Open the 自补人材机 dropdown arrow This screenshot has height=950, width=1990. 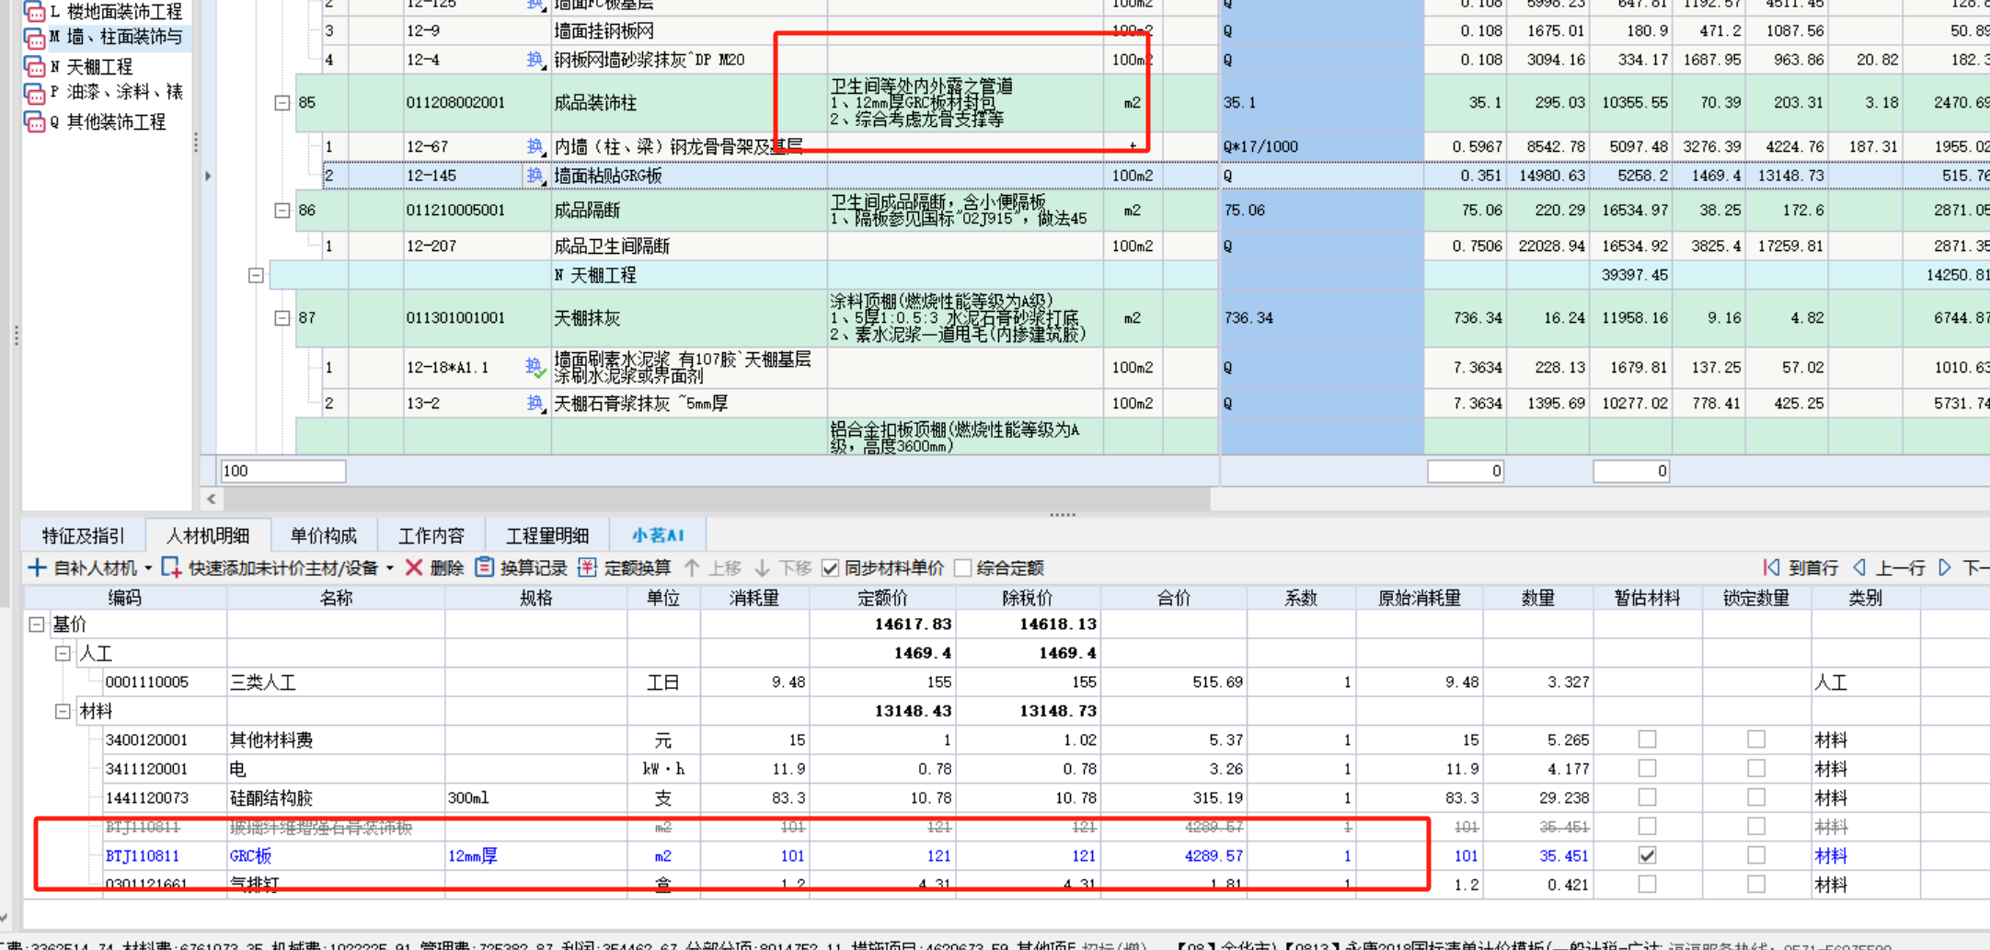point(148,568)
